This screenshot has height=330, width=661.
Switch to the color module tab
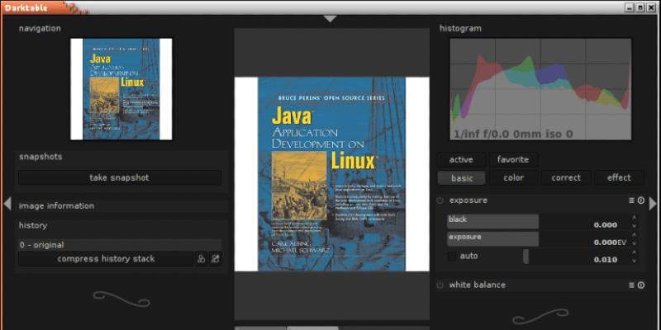[x=512, y=177]
